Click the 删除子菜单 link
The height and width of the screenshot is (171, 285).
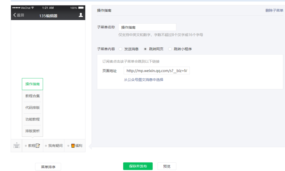click(x=274, y=10)
